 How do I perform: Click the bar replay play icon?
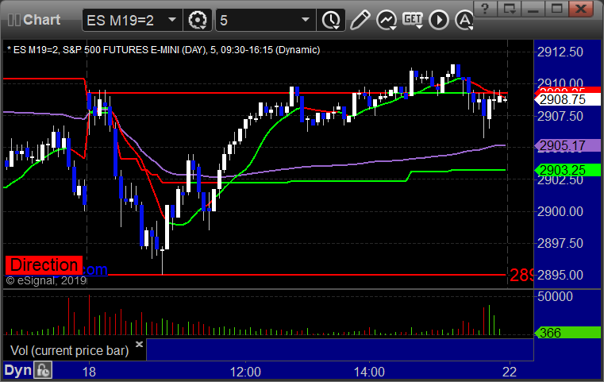[x=439, y=20]
